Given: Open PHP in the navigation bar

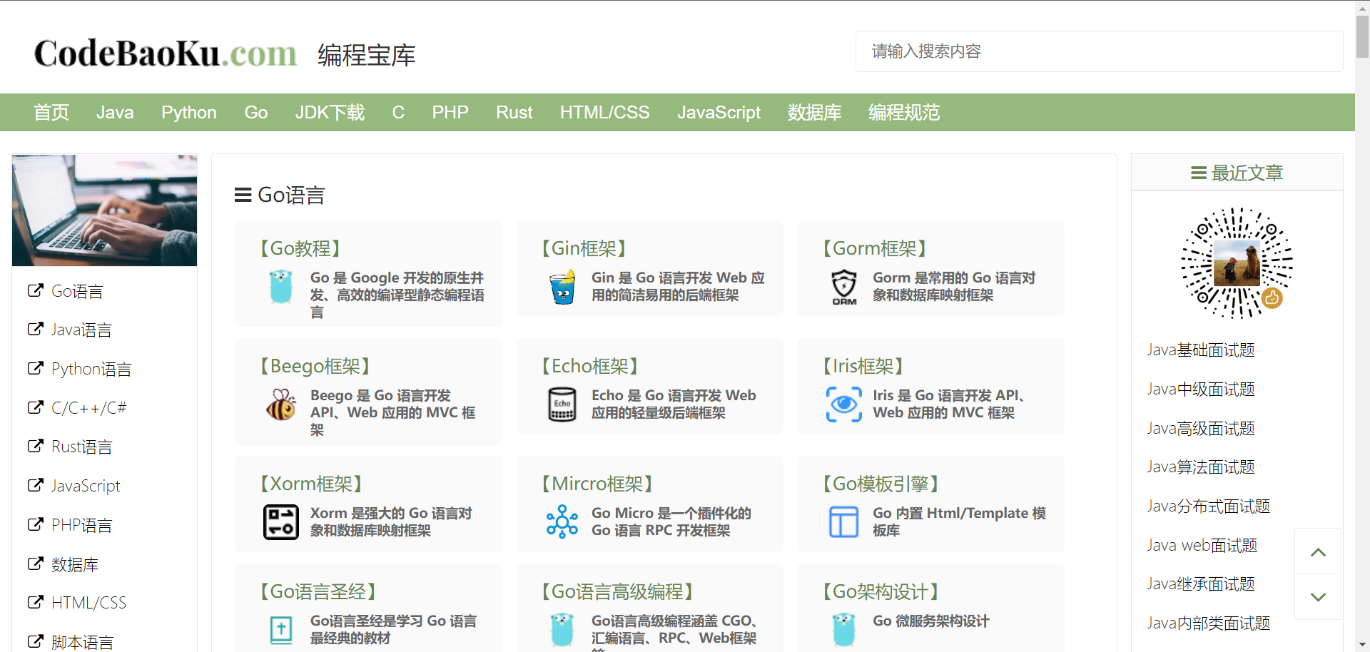Looking at the screenshot, I should [x=450, y=112].
